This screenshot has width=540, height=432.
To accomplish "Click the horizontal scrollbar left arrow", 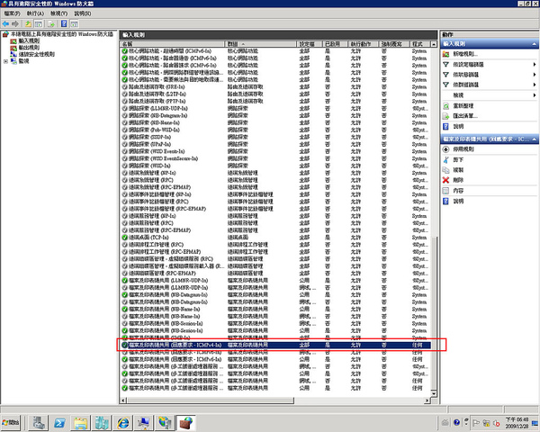I will (x=123, y=400).
